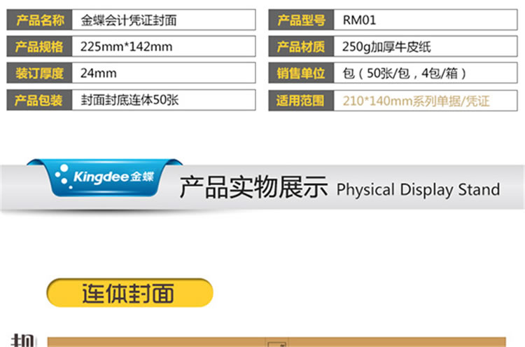The height and width of the screenshot is (347, 525).
Task: Select the value RM01
Action: 359,20
